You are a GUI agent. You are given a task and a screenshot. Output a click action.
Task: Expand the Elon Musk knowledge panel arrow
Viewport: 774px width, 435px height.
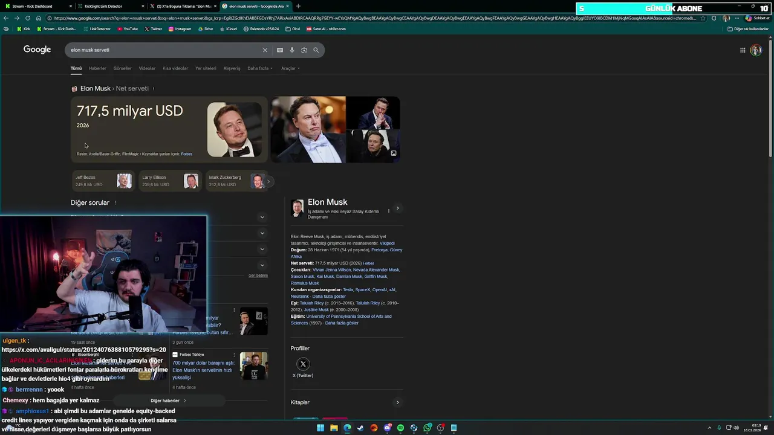[x=397, y=208]
